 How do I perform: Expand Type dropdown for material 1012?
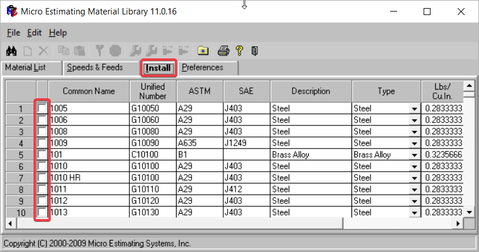point(414,201)
